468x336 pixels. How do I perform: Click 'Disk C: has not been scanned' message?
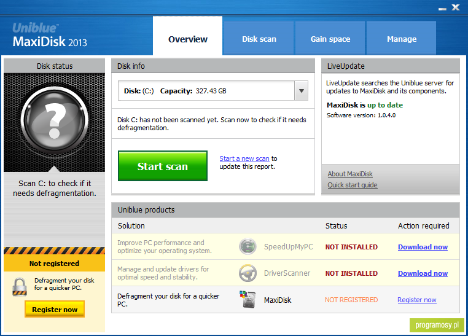click(212, 123)
